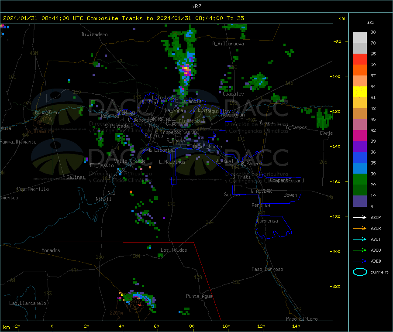
Task: Click the 'Guadales' map label
Action: coord(233,94)
